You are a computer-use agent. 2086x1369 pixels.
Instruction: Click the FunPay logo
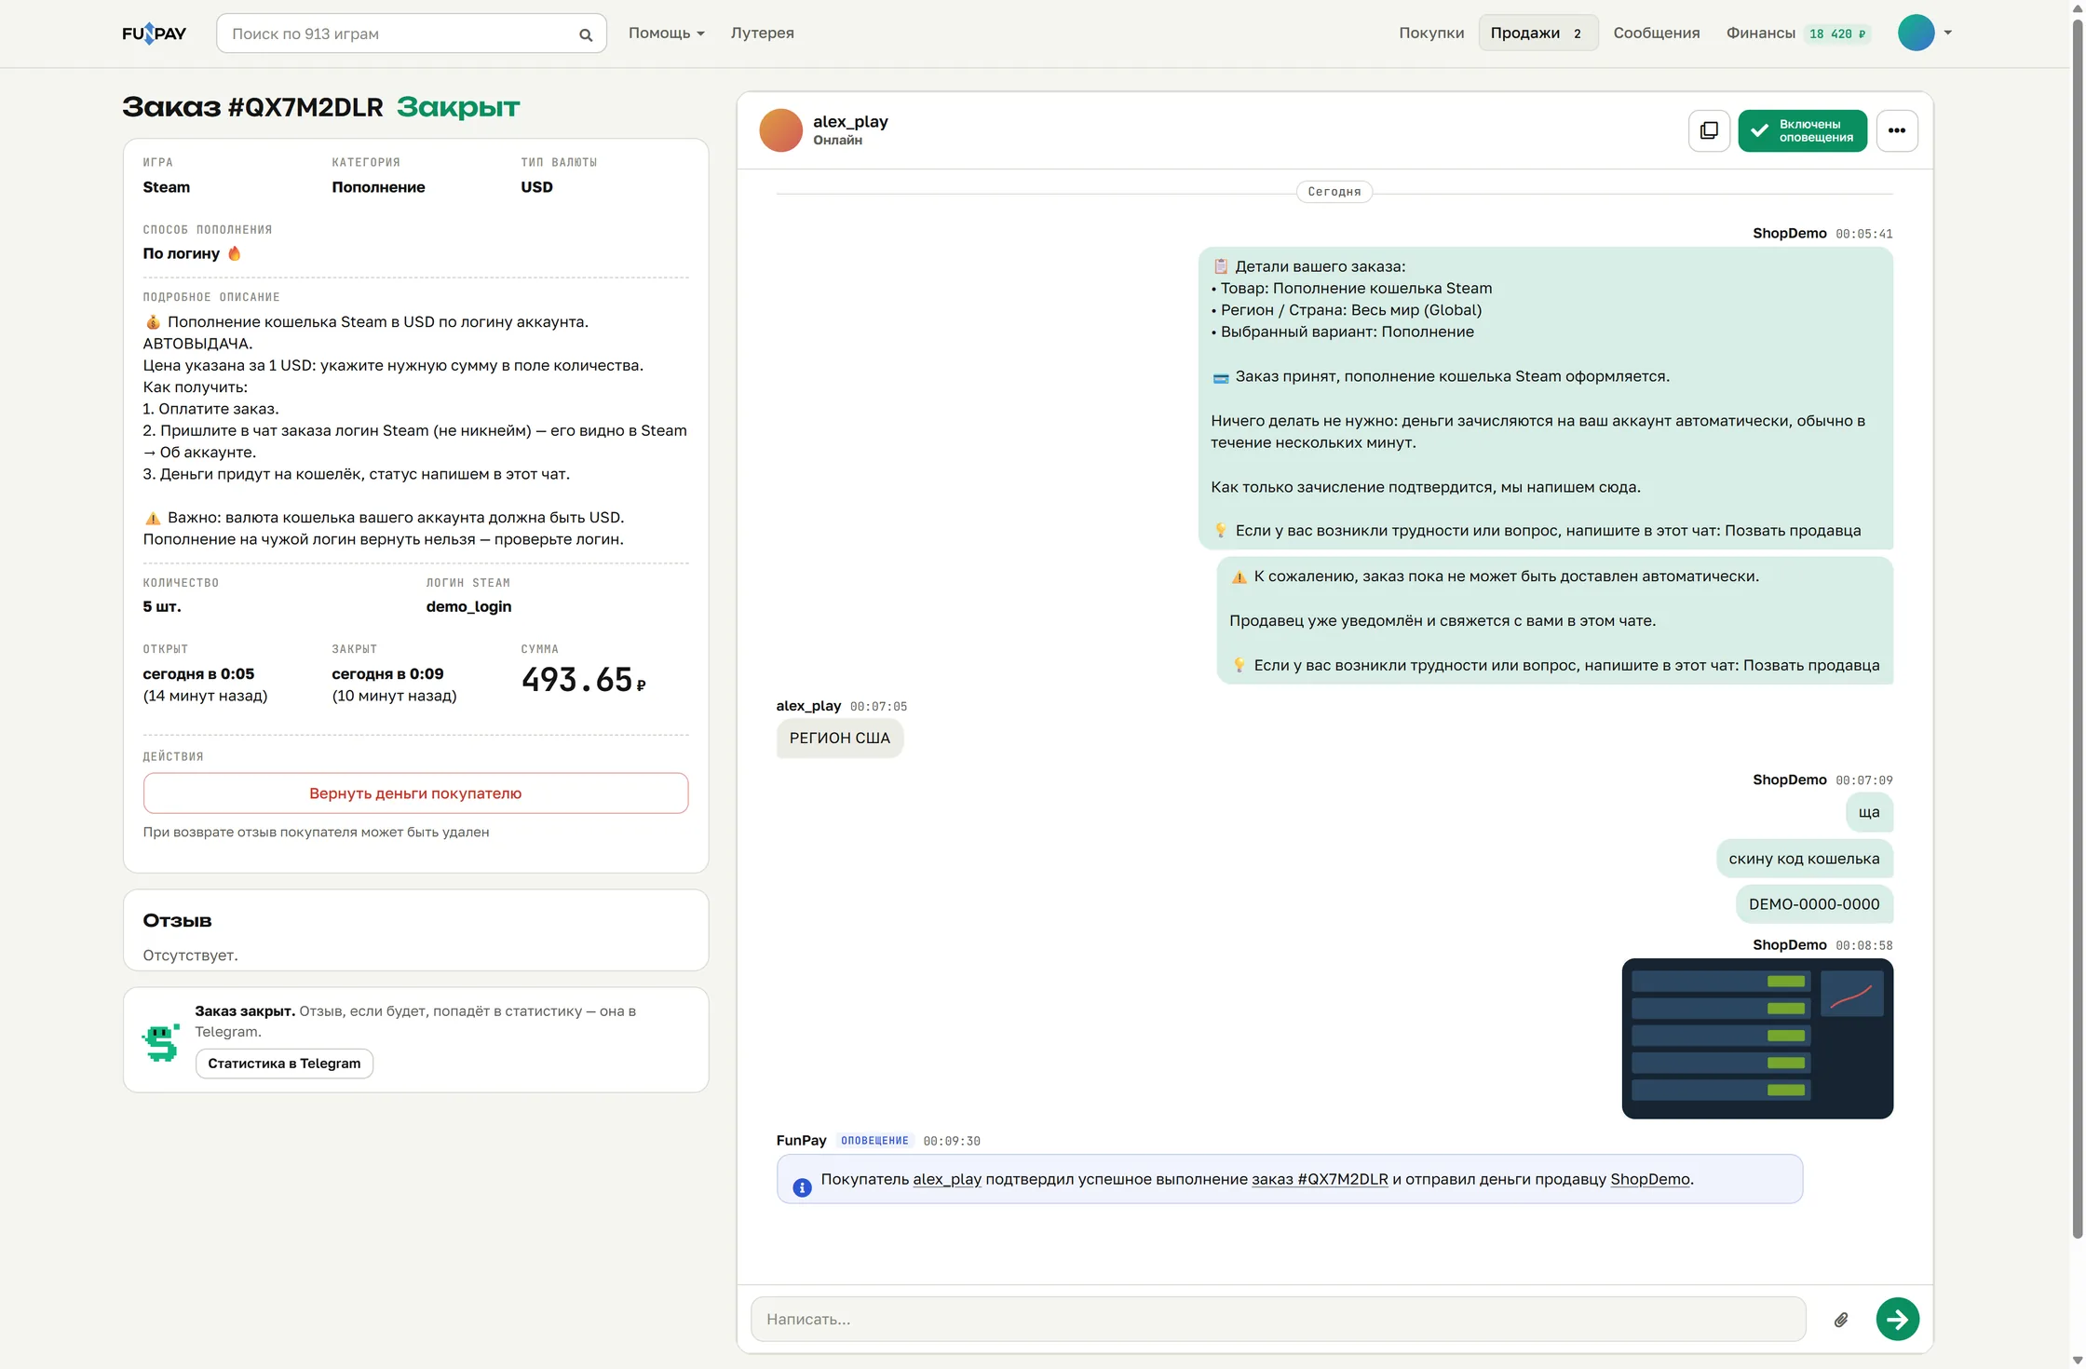154,34
